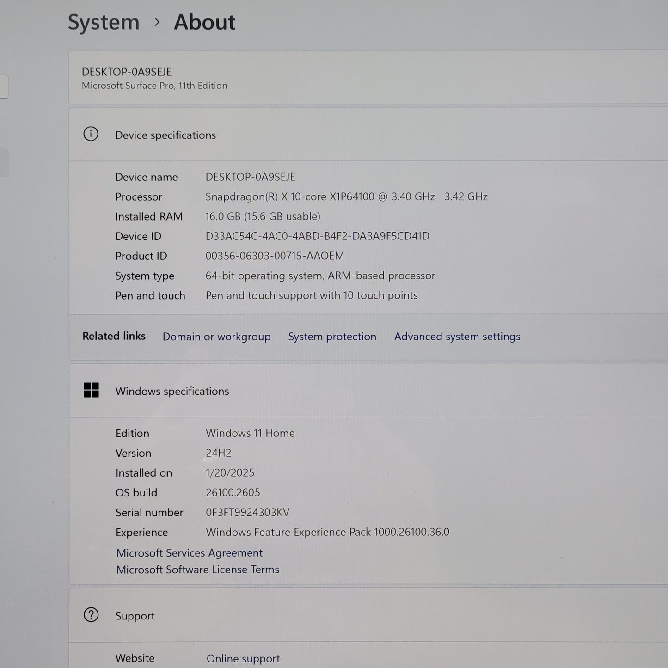Open Domain or workgroup link
This screenshot has height=668, width=668.
point(216,337)
